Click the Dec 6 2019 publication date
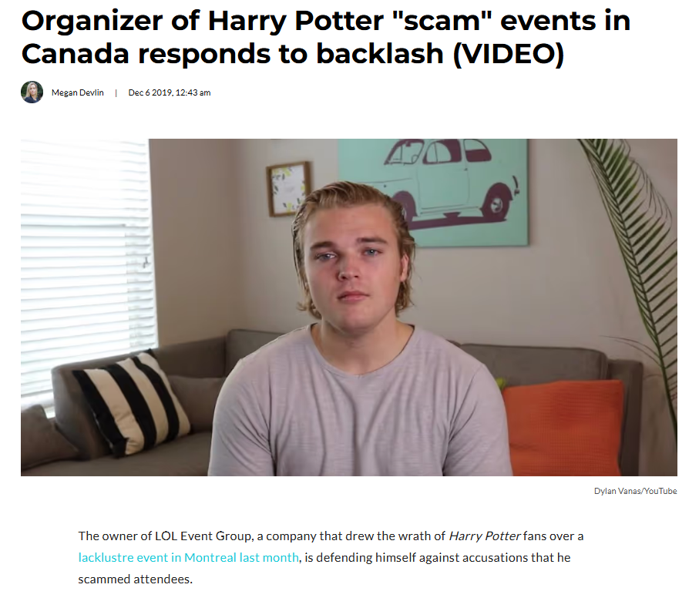699x608 pixels. (170, 92)
